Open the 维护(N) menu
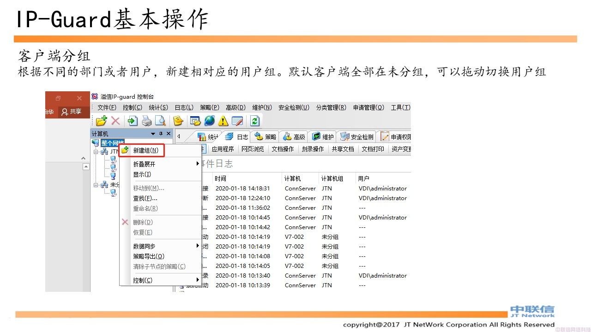The image size is (591, 332). [x=262, y=107]
